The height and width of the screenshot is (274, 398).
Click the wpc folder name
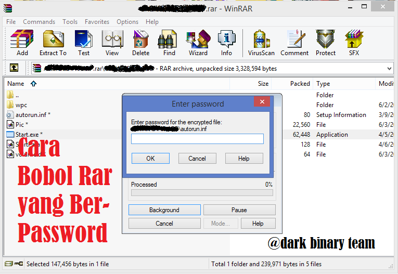[21, 105]
